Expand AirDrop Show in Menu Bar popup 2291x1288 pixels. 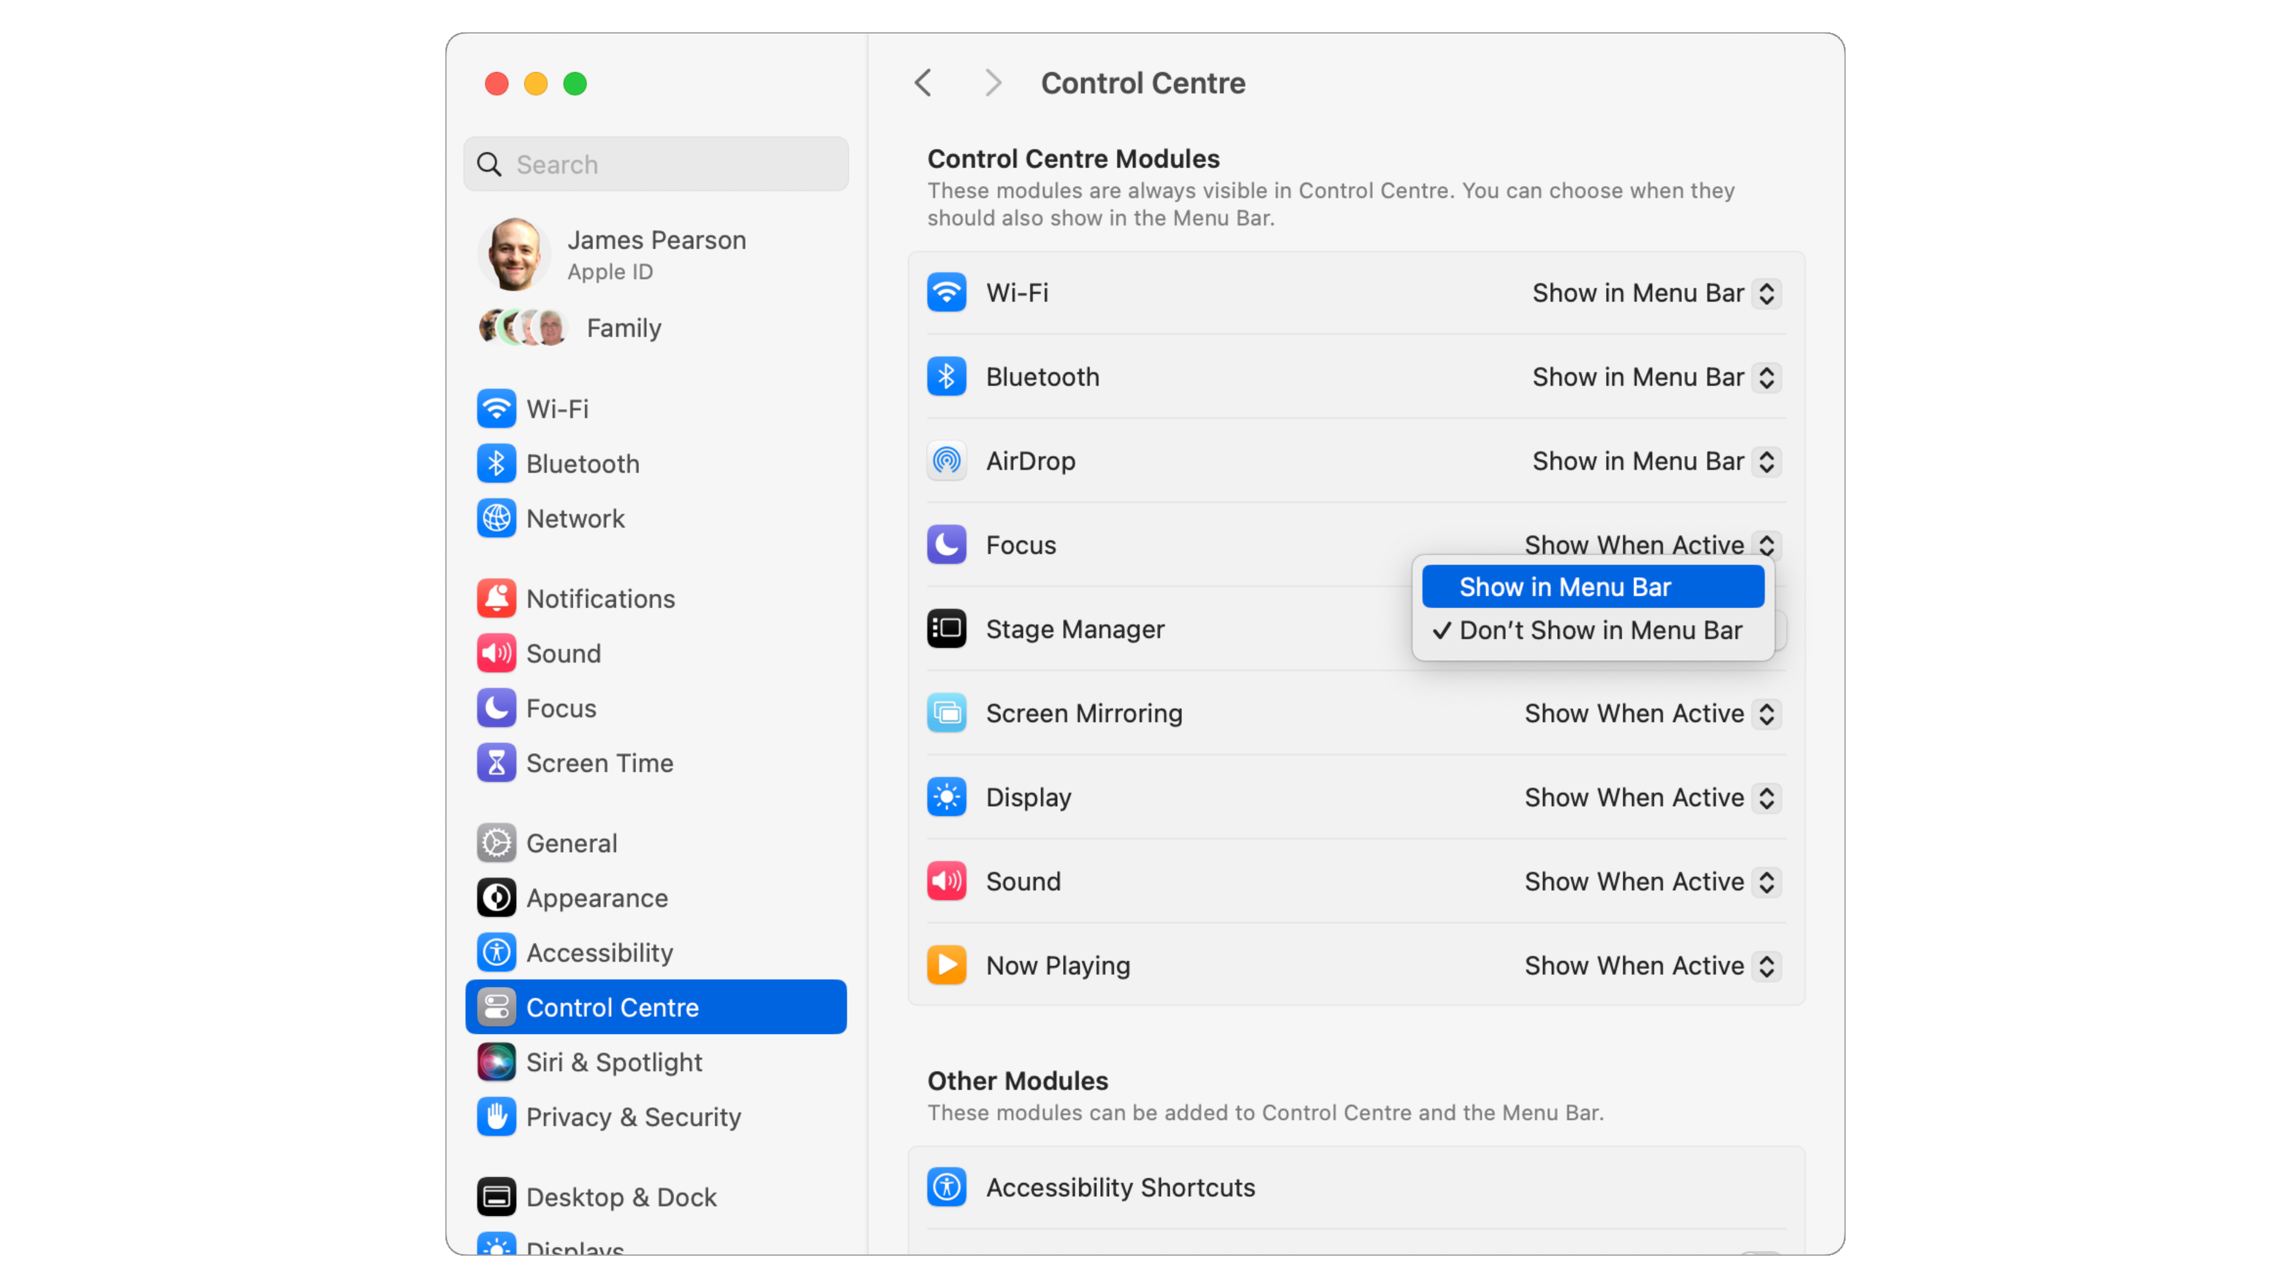click(1654, 462)
